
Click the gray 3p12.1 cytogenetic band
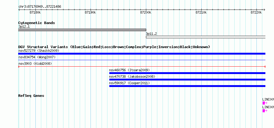pos(82,30)
